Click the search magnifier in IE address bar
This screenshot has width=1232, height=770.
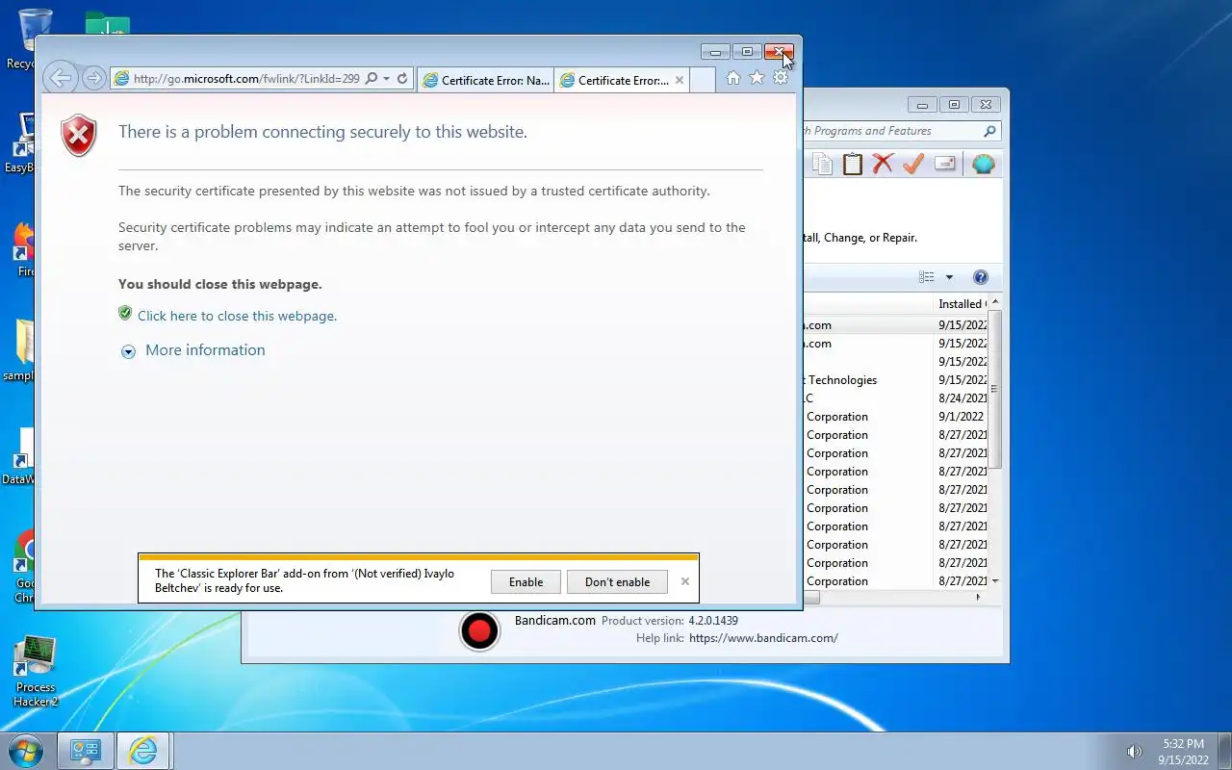pos(371,79)
